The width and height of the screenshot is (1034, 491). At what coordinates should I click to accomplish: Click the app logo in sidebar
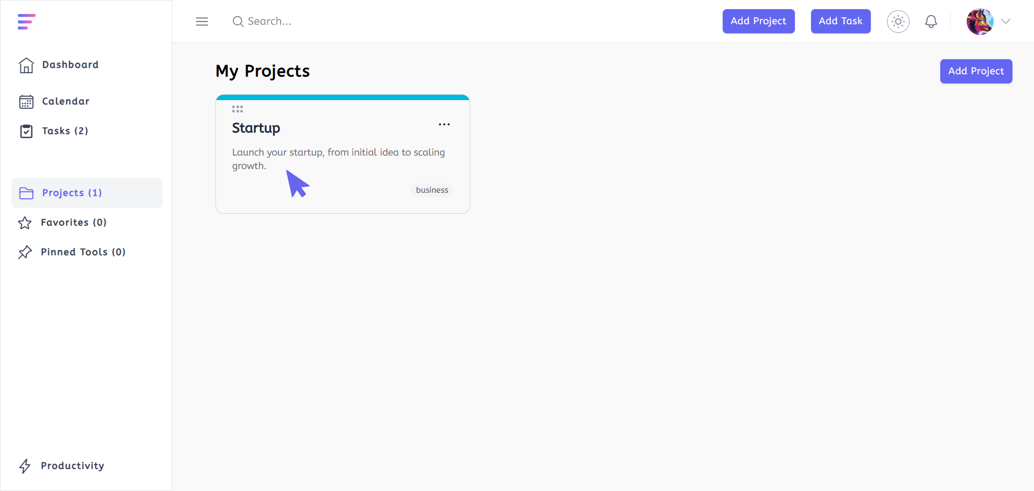(x=26, y=22)
